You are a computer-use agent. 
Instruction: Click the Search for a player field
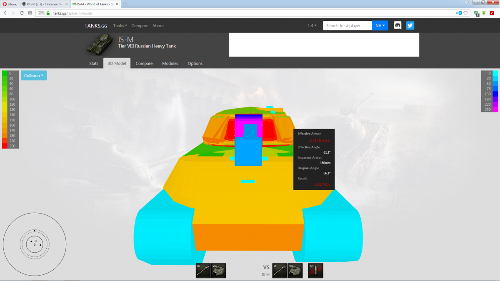[347, 25]
